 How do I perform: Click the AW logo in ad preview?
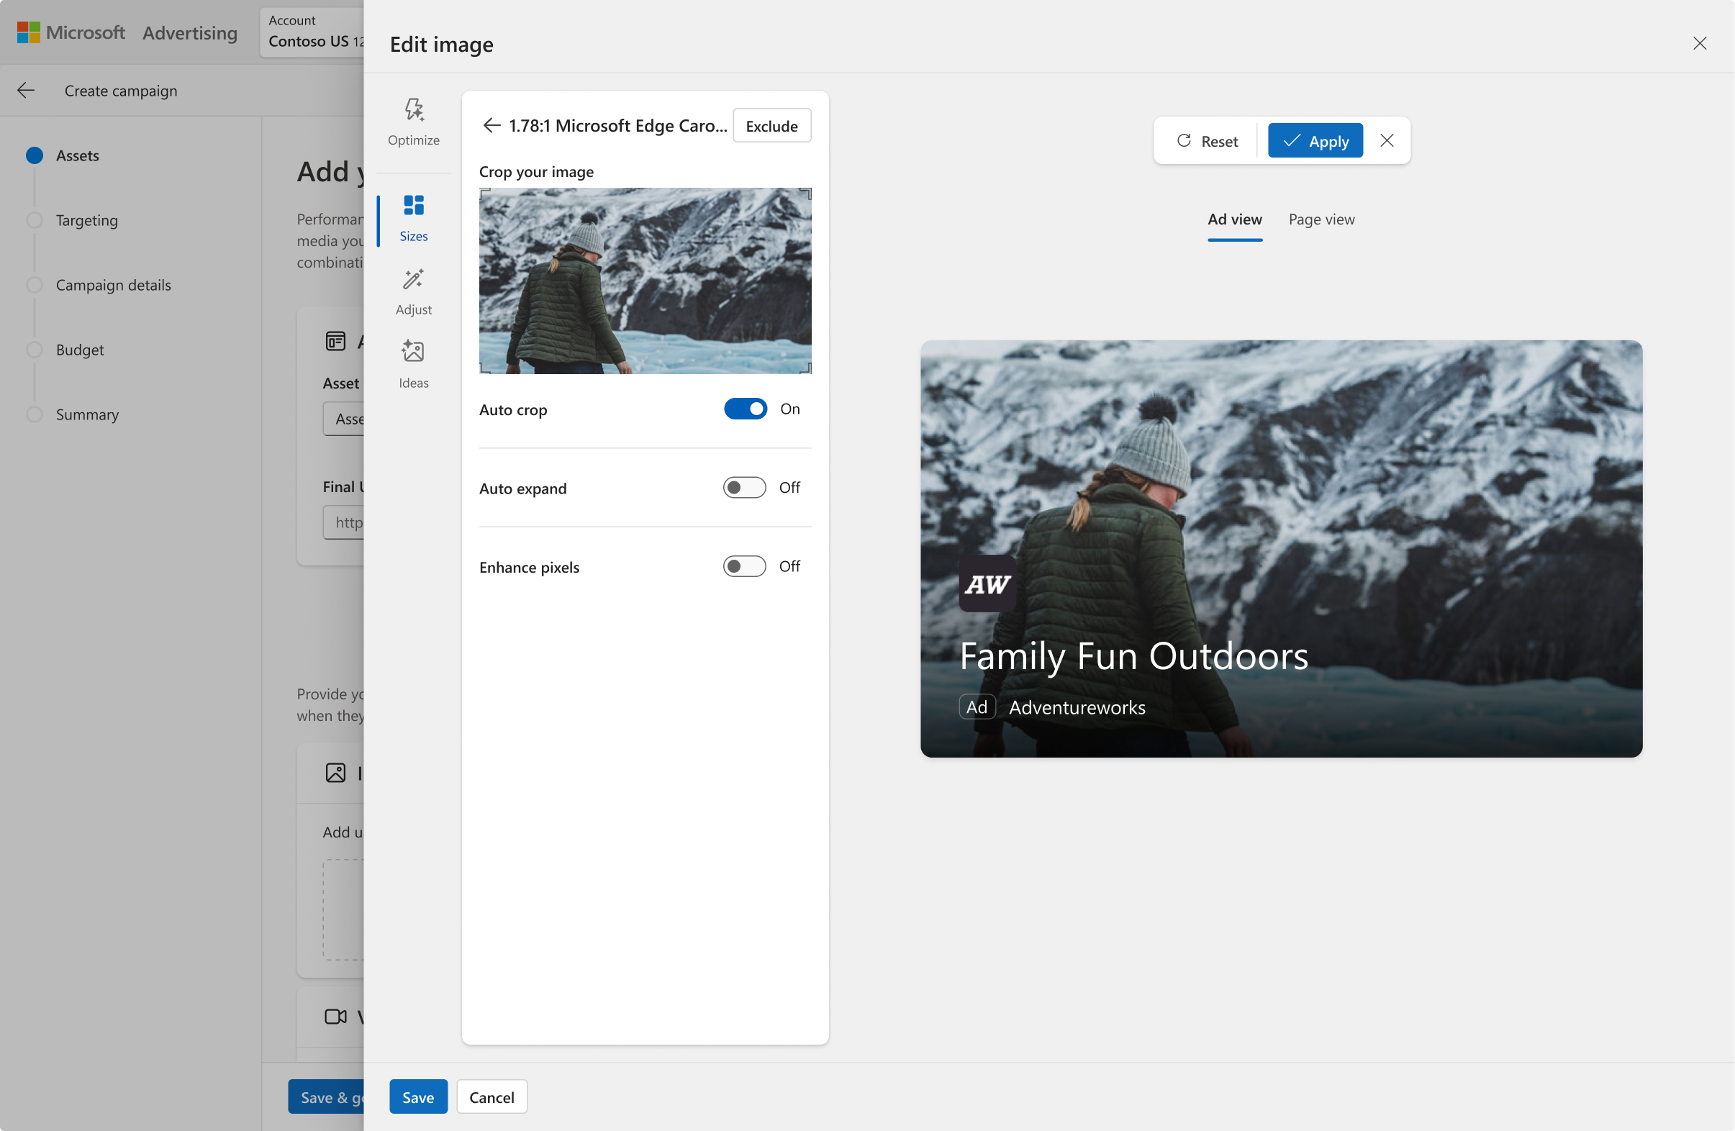click(988, 583)
